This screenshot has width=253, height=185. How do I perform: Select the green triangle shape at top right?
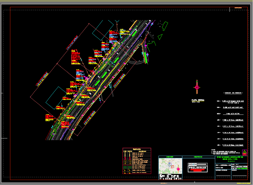(x=160, y=37)
